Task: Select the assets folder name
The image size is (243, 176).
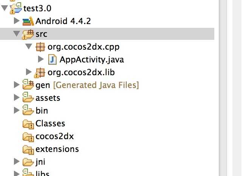Action: [x=48, y=98]
